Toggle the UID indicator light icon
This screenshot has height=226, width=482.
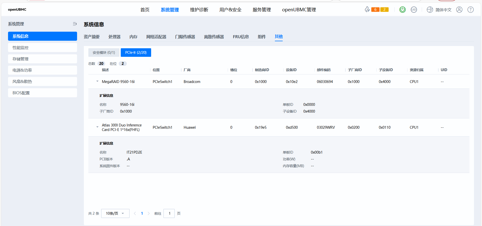[x=414, y=10]
